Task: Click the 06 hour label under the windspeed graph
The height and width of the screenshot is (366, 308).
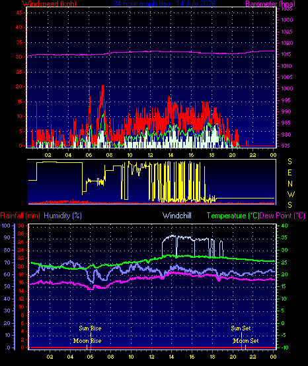Action: pos(89,155)
